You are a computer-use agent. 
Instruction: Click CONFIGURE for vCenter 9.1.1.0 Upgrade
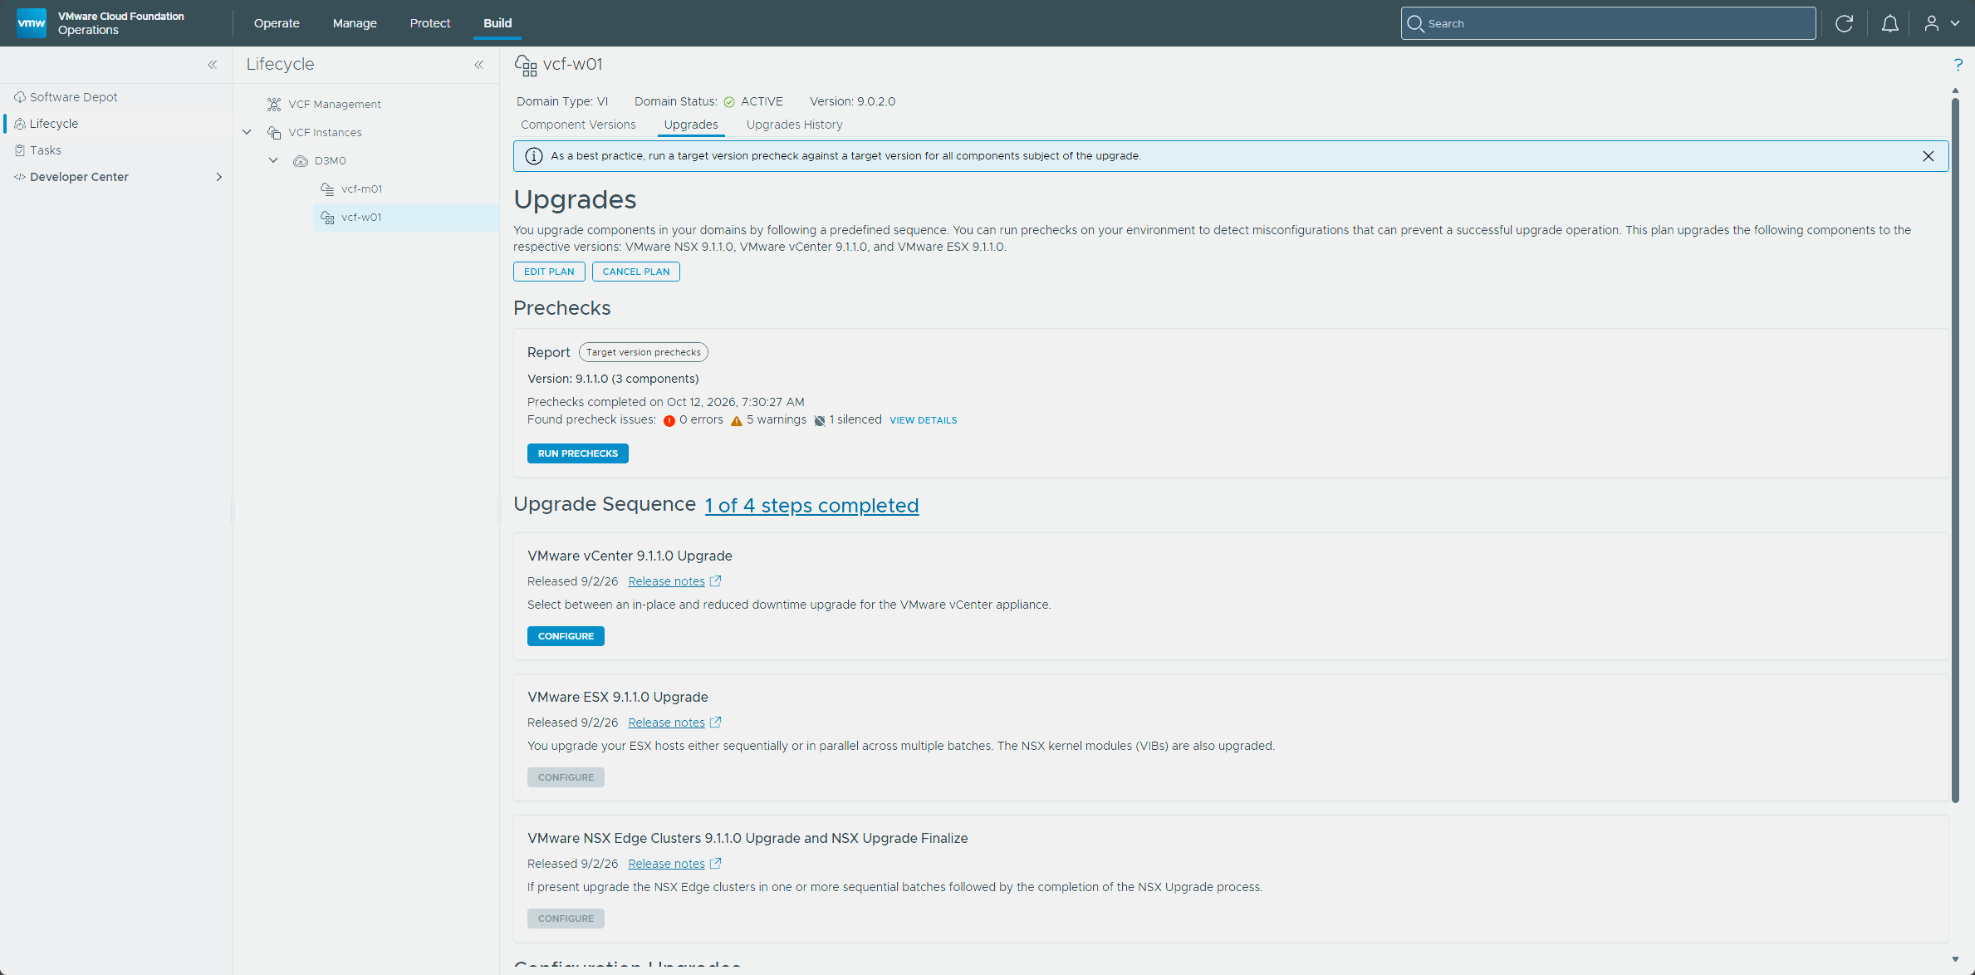(566, 636)
